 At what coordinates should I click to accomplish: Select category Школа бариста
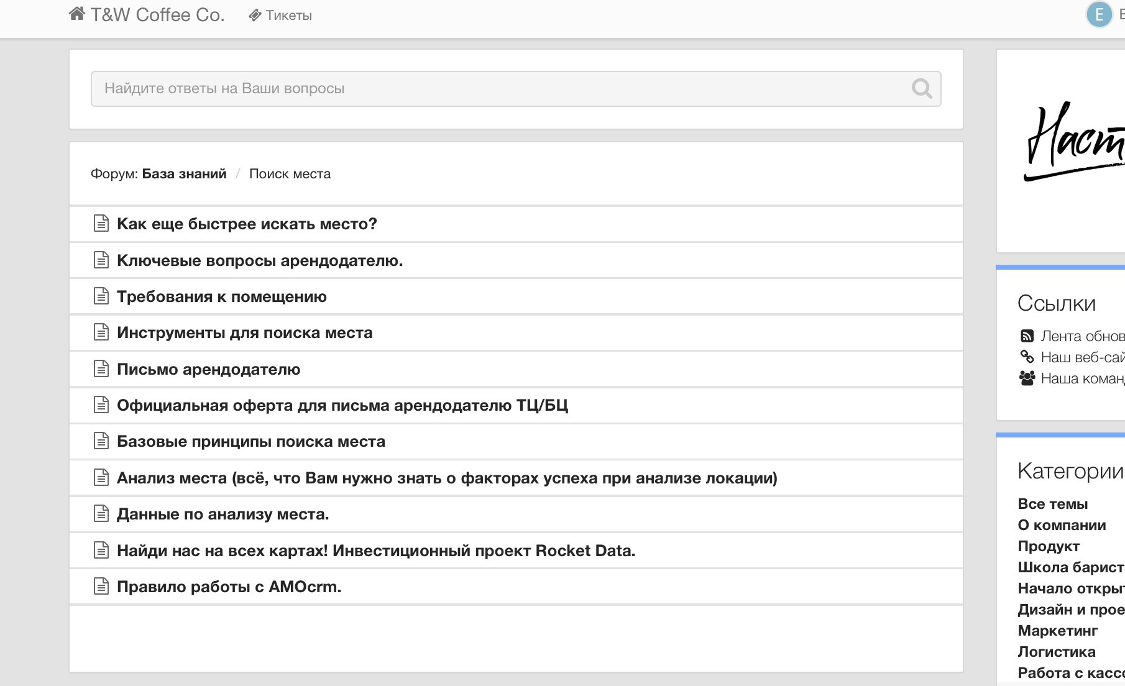[1071, 567]
